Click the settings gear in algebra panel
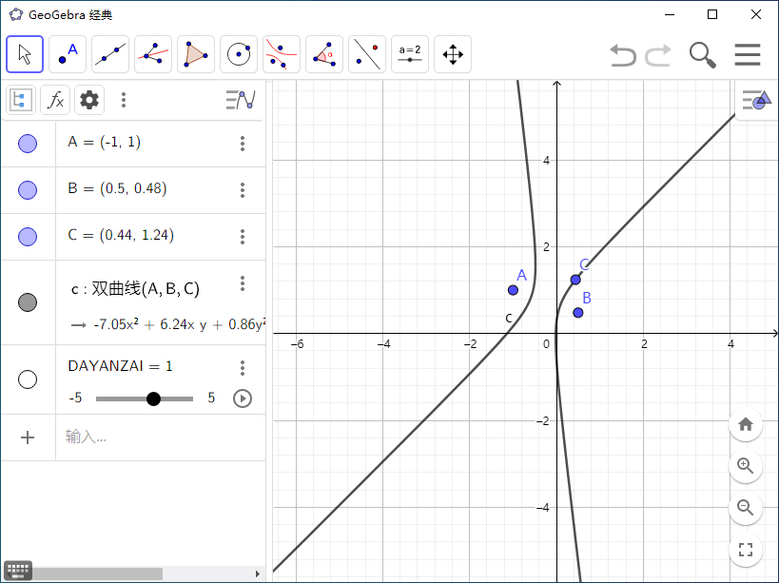The height and width of the screenshot is (583, 779). coord(88,99)
